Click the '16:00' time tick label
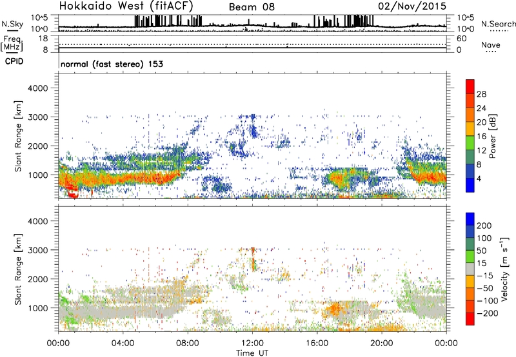 tap(317, 343)
